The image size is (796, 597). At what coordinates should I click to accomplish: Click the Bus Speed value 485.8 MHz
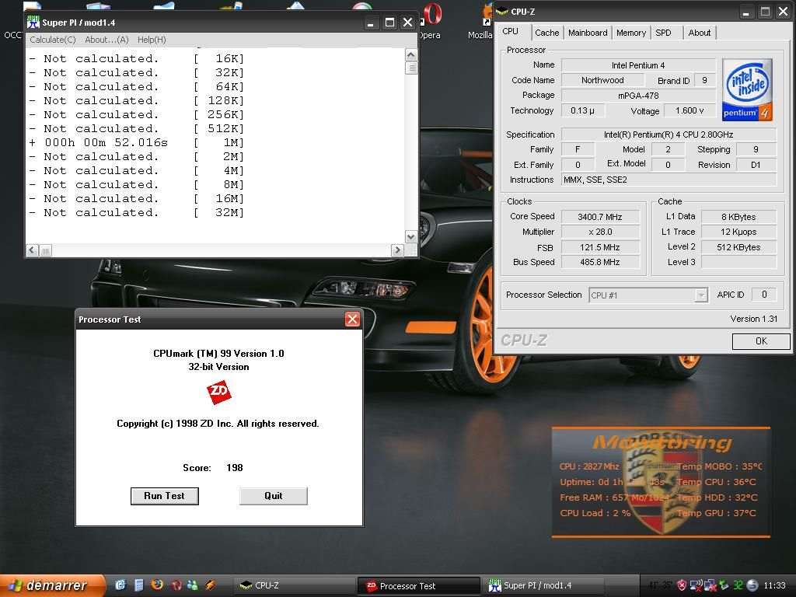tap(600, 262)
